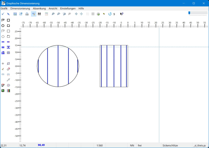
Task: Click the blue checkmark confirm icon
Action: [x=3, y=14]
